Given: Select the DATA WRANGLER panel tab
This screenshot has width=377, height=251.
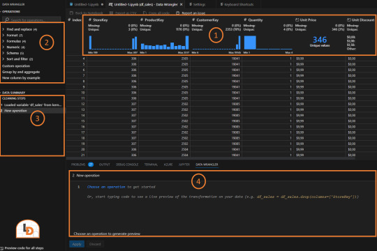Looking at the screenshot, I should tap(207, 165).
